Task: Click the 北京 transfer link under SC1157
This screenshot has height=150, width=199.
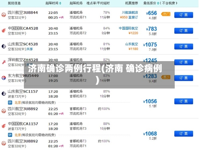Action: click(x=18, y=102)
